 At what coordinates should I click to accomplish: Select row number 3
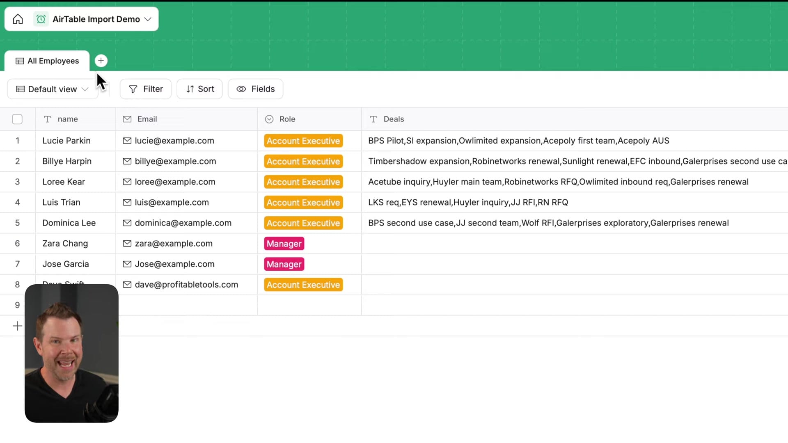pos(17,182)
